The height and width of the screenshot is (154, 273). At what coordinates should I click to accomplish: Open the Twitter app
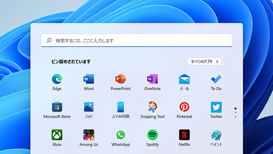216,110
